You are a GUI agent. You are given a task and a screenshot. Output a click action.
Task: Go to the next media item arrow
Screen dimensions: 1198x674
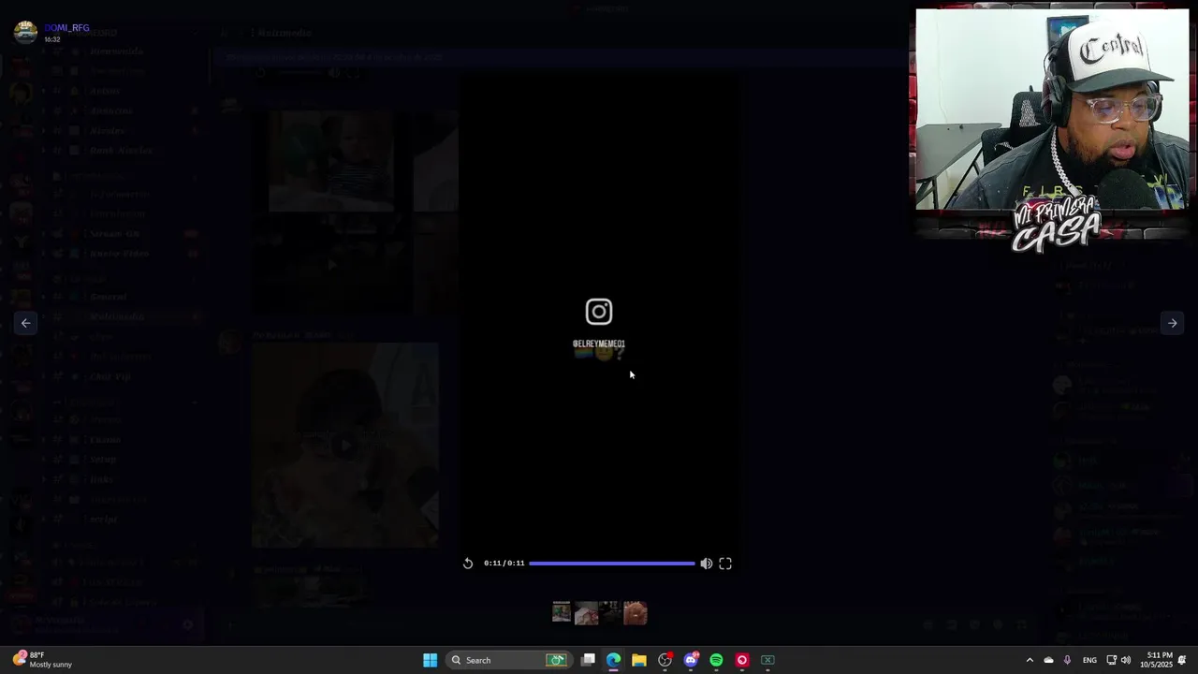tap(1172, 323)
